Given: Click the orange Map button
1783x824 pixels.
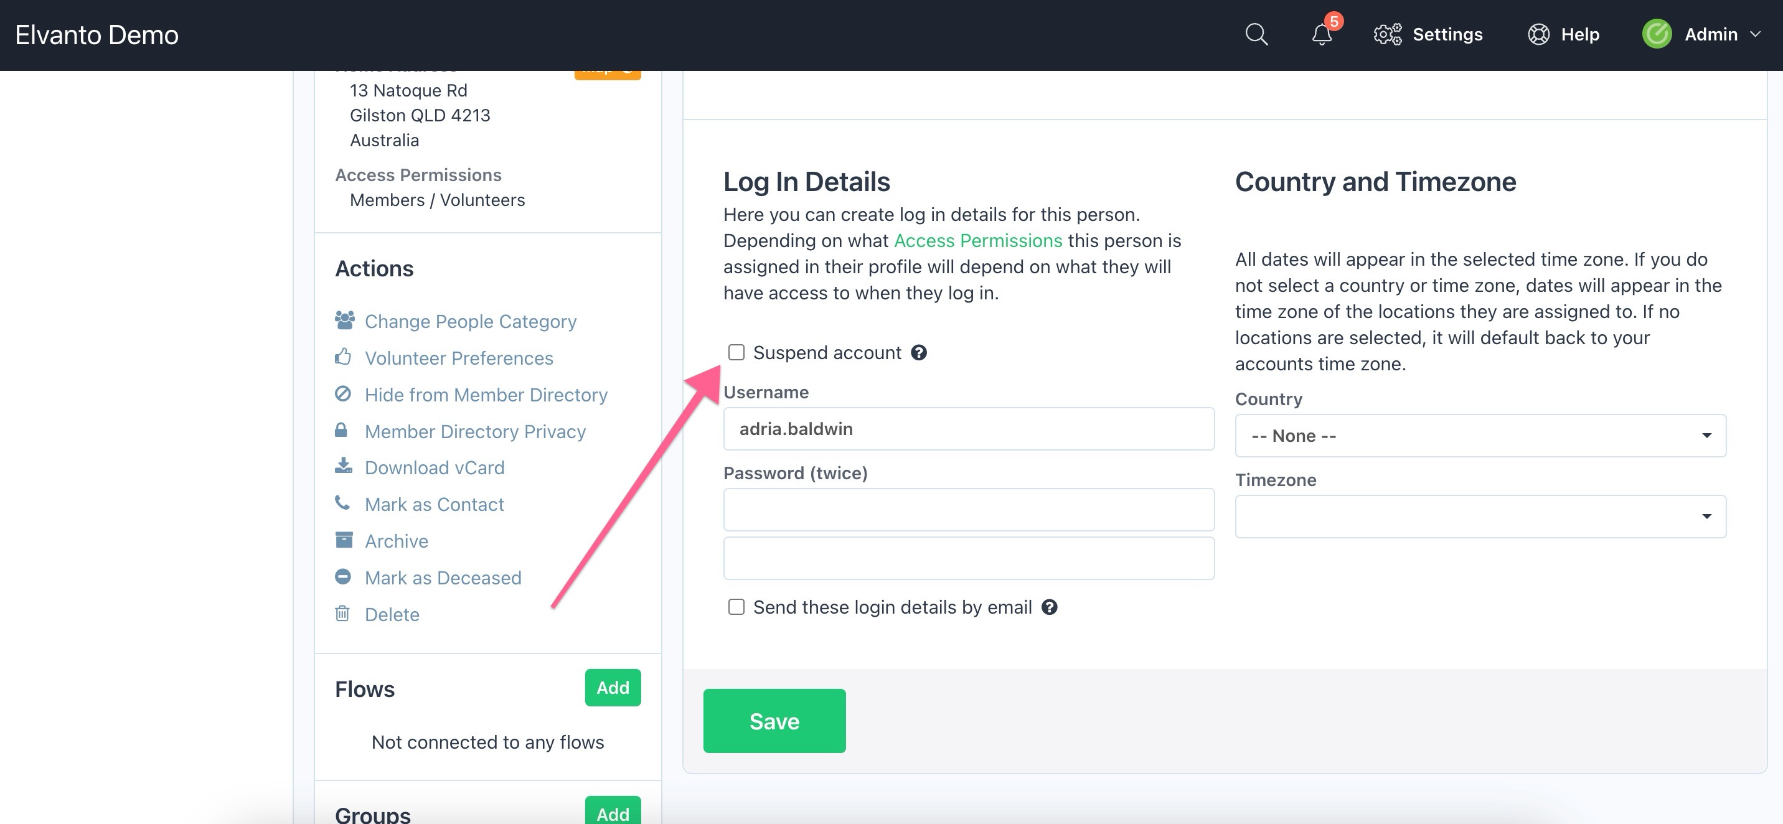Looking at the screenshot, I should (607, 74).
